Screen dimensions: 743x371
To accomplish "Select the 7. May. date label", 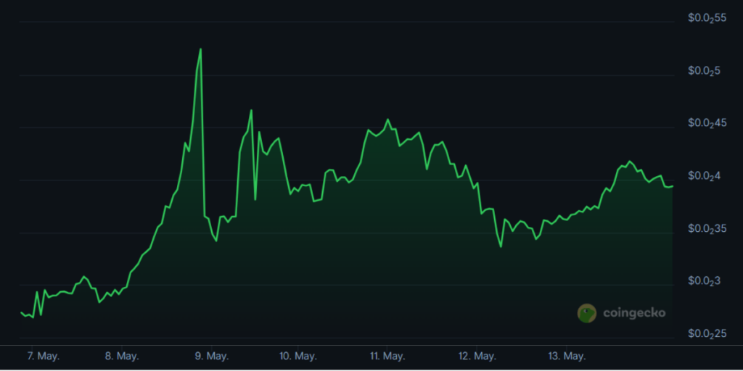I will coord(44,356).
